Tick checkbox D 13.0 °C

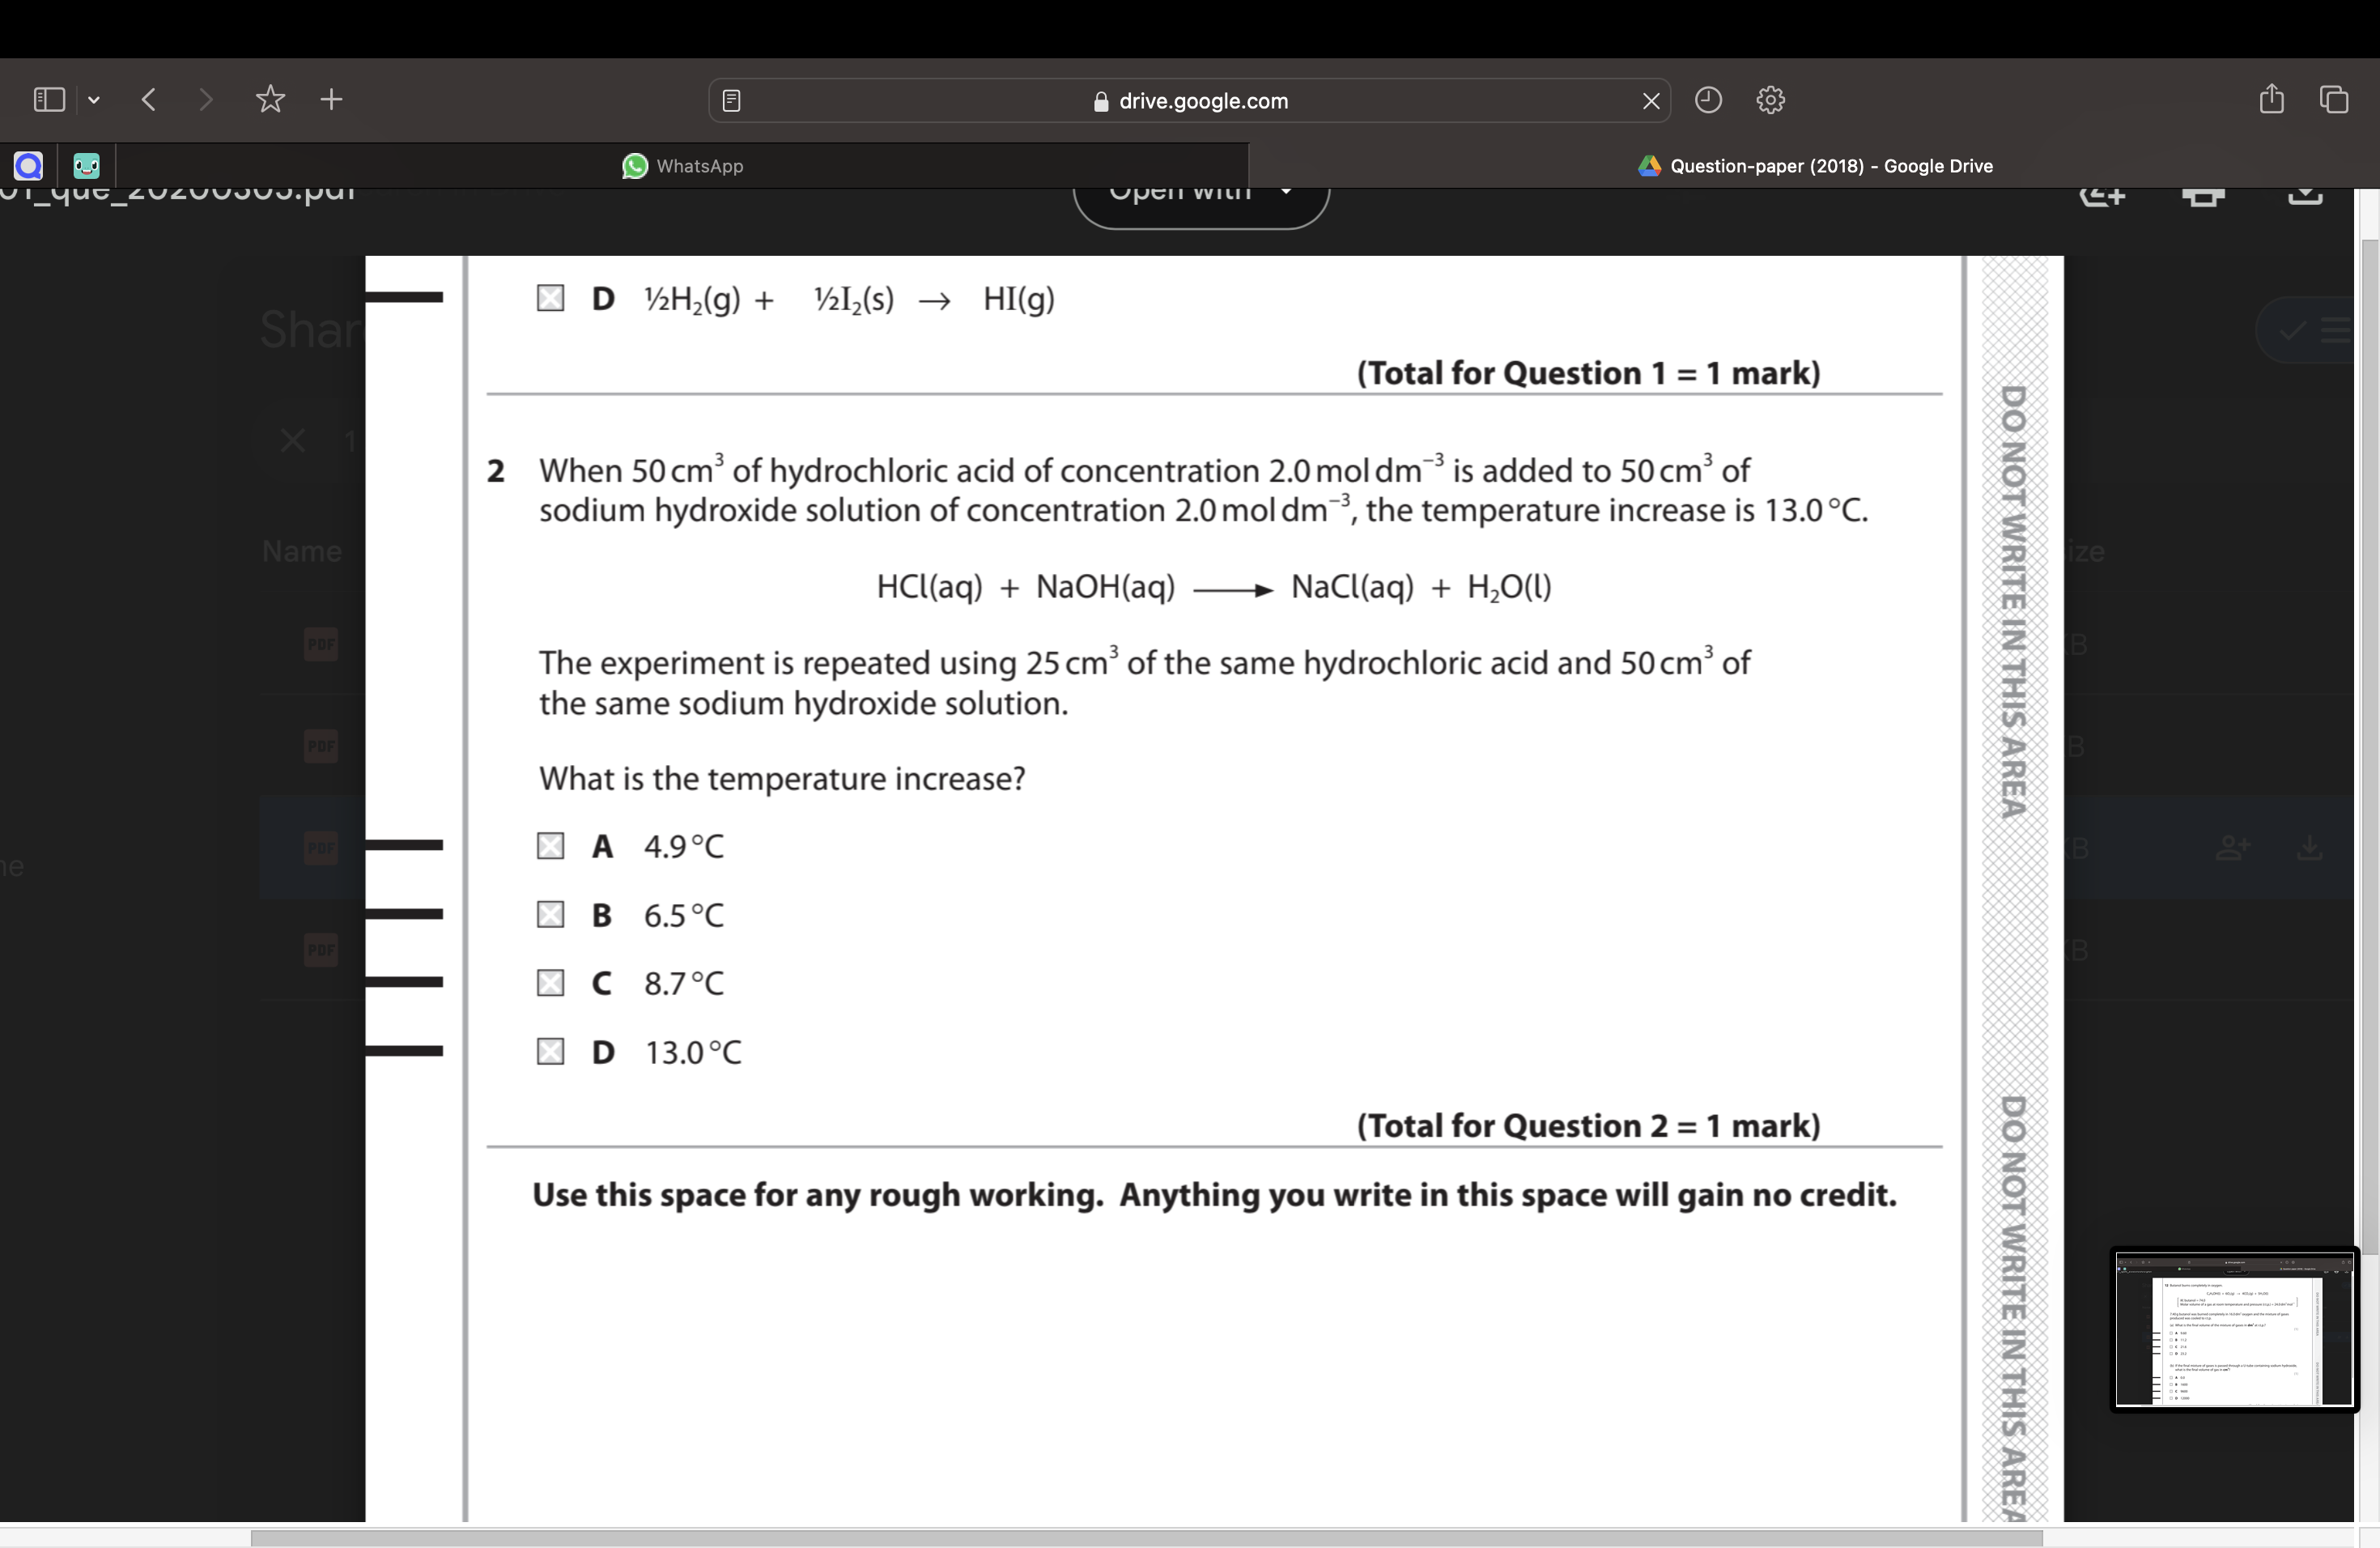point(550,1051)
